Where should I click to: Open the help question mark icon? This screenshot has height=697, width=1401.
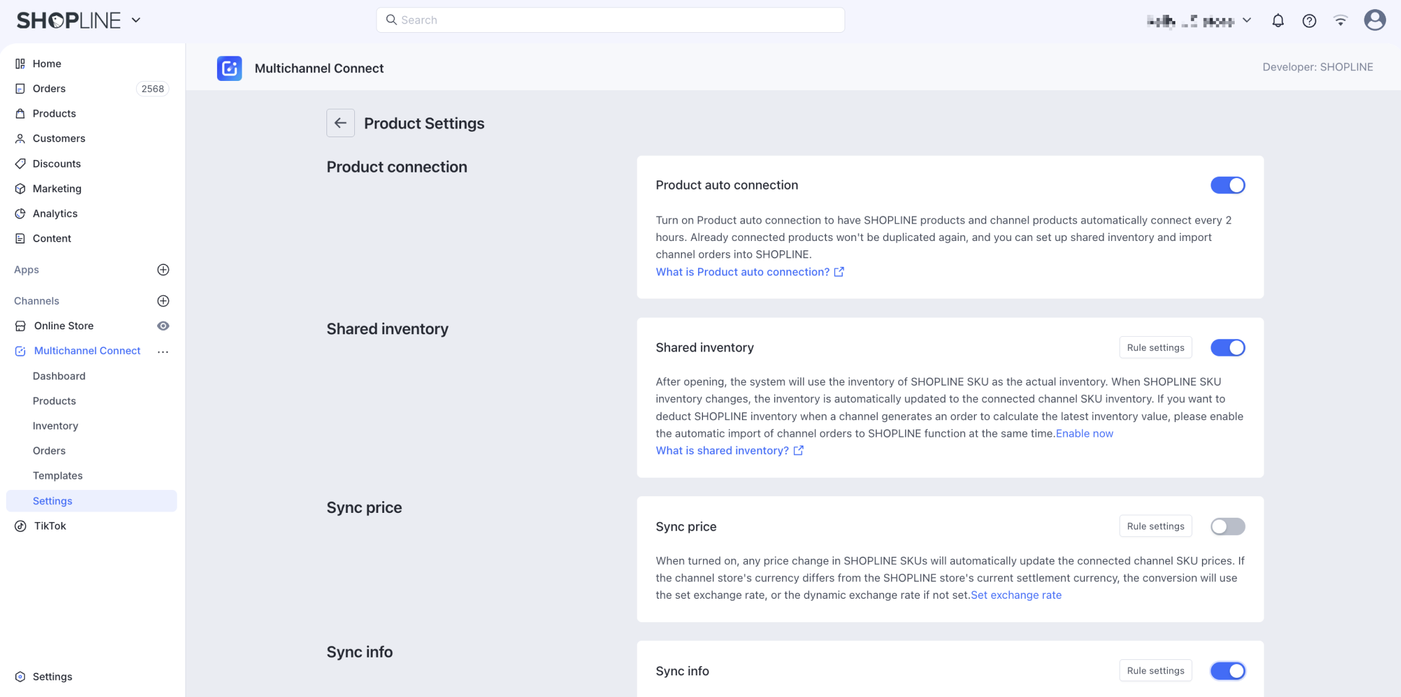tap(1309, 21)
